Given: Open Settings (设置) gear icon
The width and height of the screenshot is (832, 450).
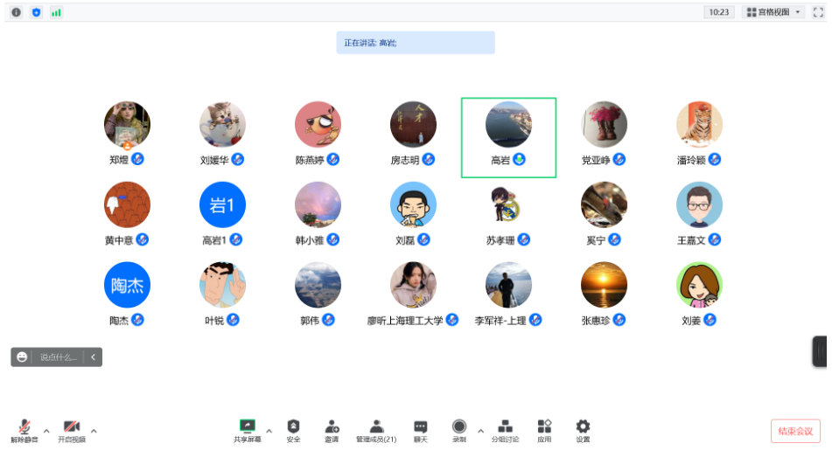Looking at the screenshot, I should 583,429.
